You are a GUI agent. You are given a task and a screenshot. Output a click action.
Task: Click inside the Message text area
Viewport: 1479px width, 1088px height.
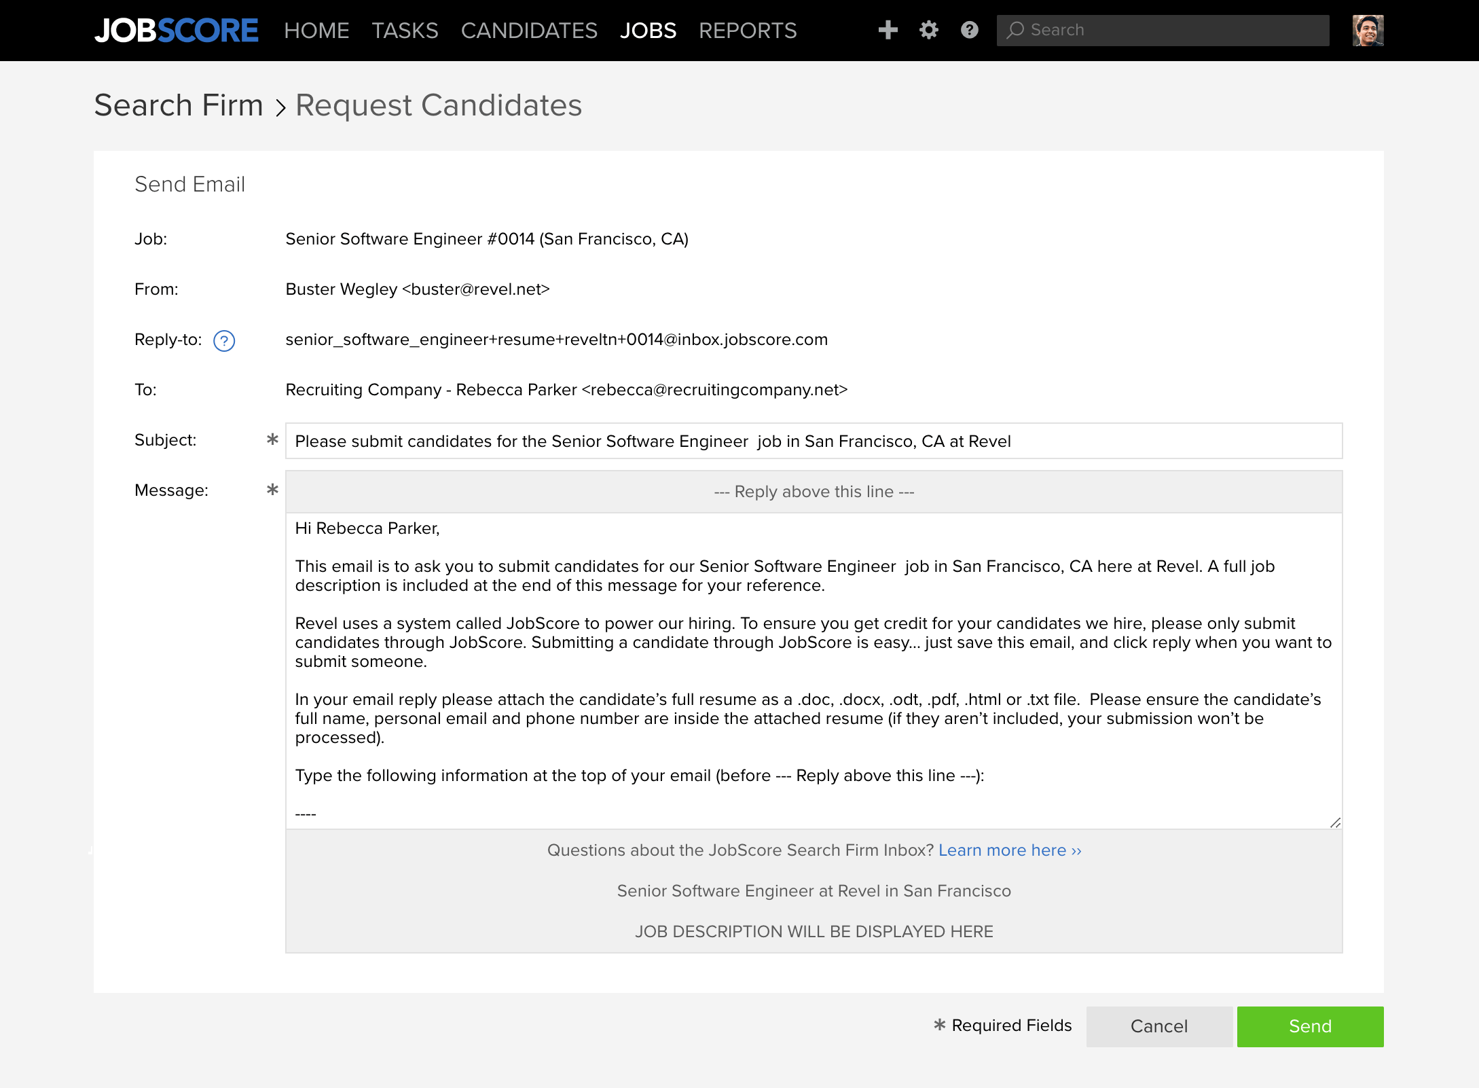(814, 670)
